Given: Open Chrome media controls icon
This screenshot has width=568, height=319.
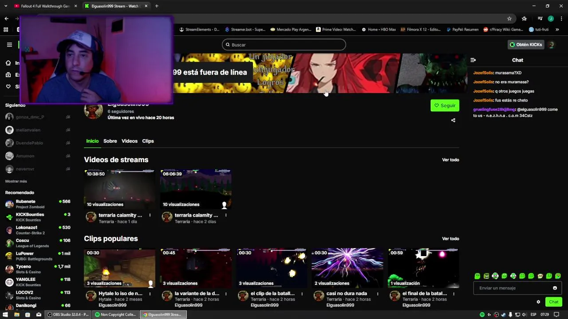Looking at the screenshot, I should coord(540,19).
